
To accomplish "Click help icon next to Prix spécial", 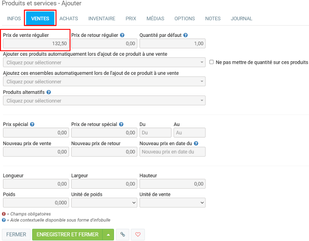I will pyautogui.click(x=32, y=124).
